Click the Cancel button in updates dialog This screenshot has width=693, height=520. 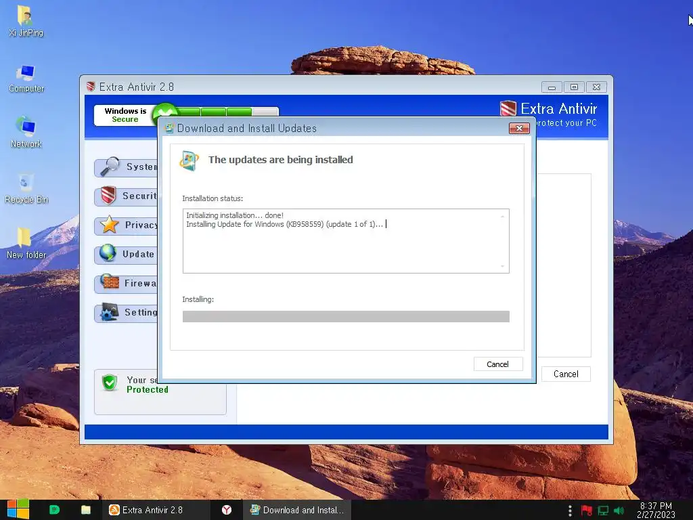(x=498, y=364)
